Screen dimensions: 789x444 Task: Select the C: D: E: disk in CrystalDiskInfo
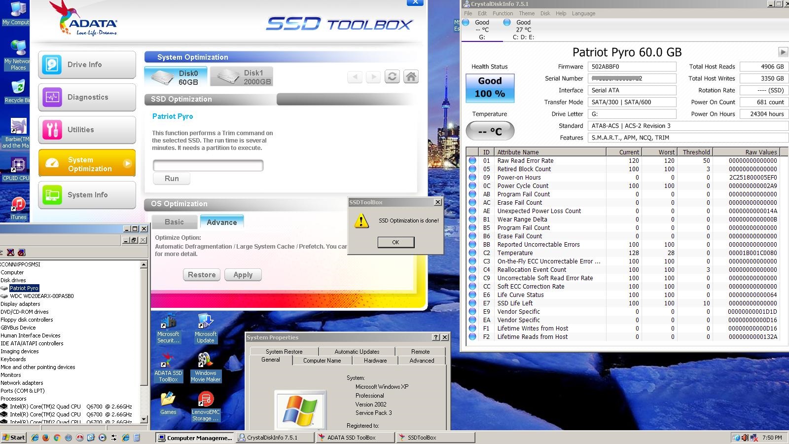tap(523, 29)
